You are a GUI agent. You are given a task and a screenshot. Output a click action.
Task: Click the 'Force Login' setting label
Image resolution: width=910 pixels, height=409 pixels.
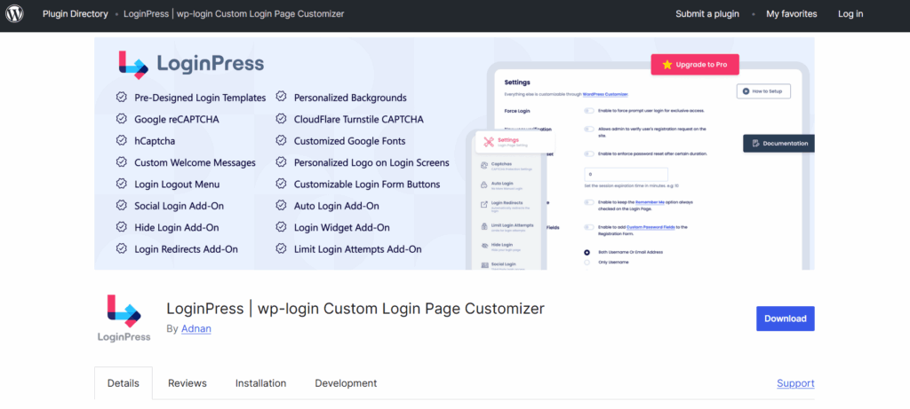coord(517,110)
